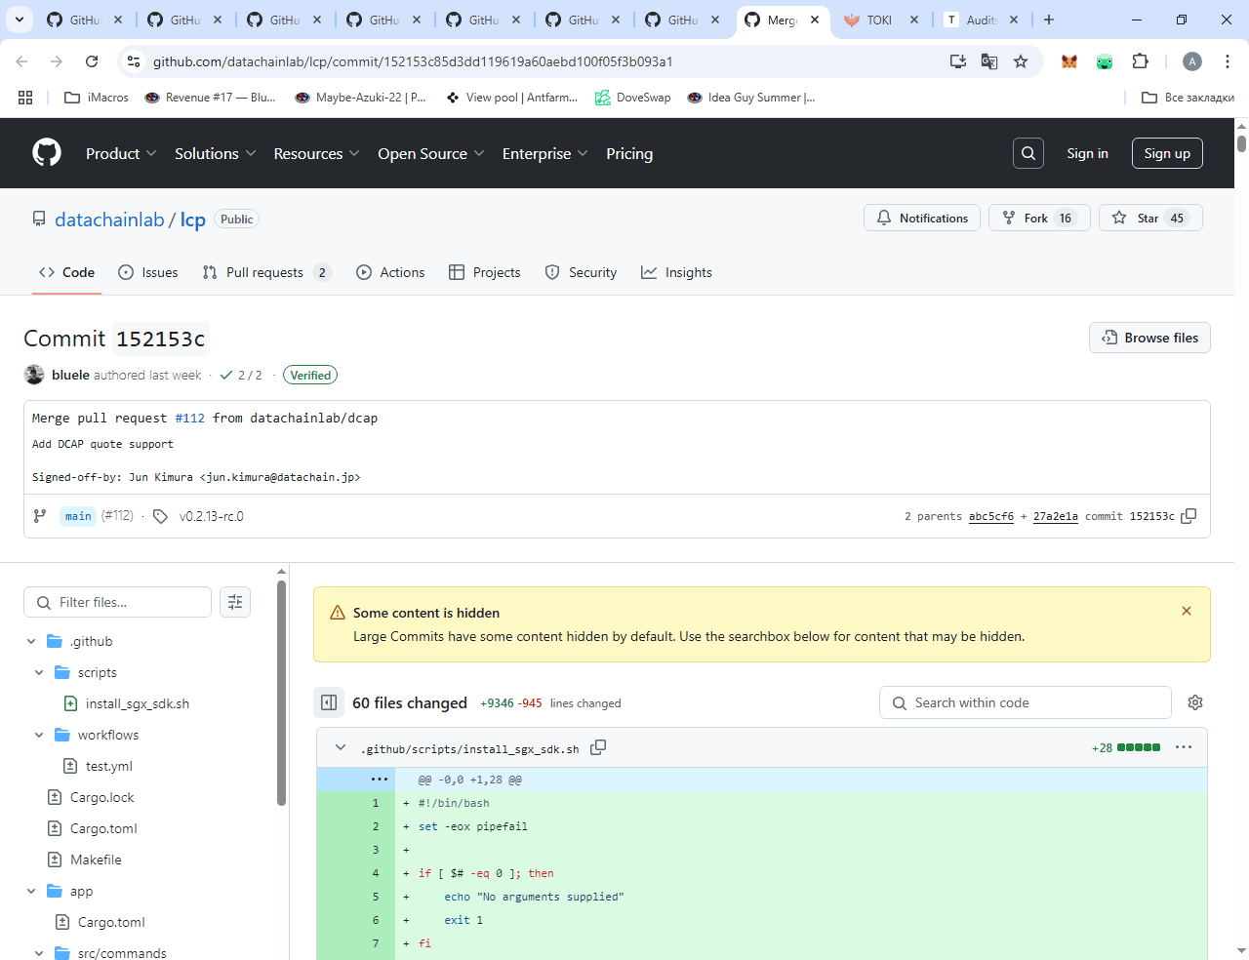Viewport: 1249px width, 960px height.
Task: Click bluele's avatar image
Action: point(34,375)
